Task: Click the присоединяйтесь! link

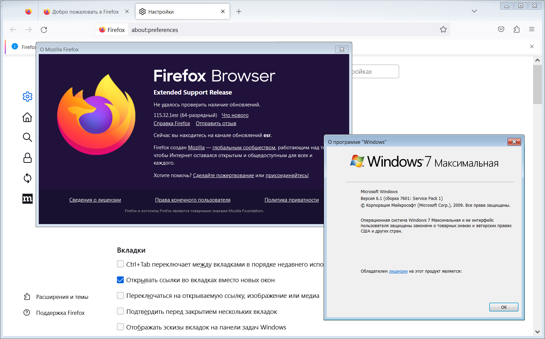Action: click(287, 175)
